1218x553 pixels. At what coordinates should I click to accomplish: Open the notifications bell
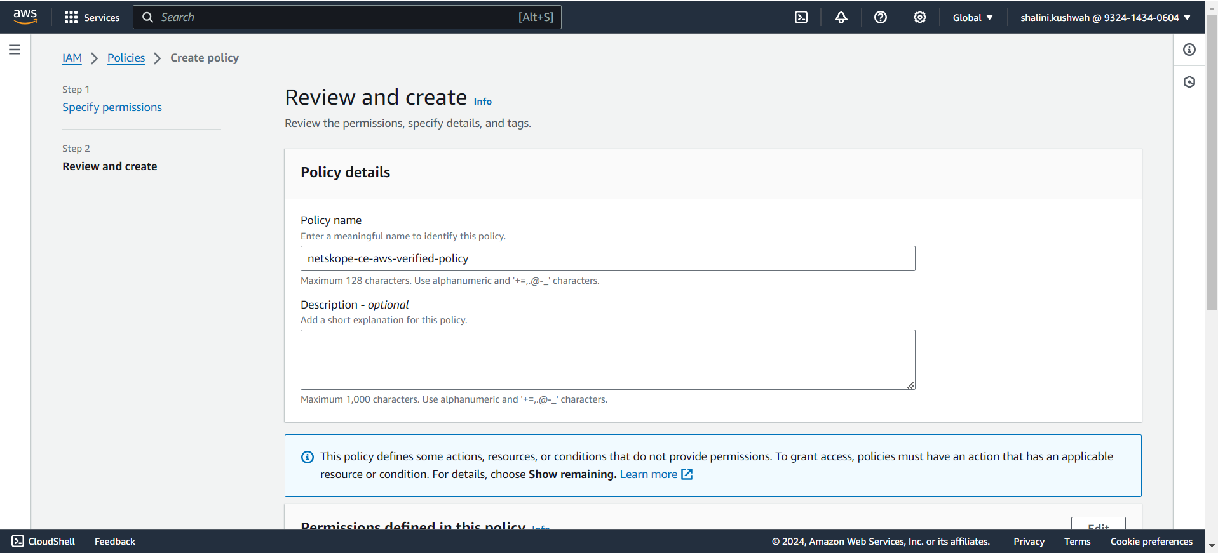click(x=841, y=17)
